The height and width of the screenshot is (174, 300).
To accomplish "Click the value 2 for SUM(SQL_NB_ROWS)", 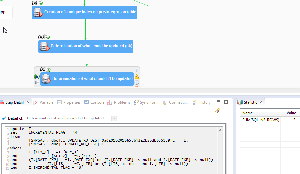I will pos(294,120).
